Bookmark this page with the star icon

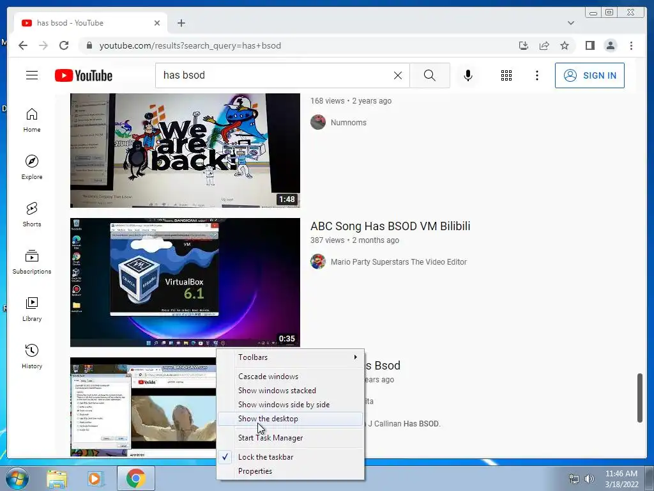point(565,45)
